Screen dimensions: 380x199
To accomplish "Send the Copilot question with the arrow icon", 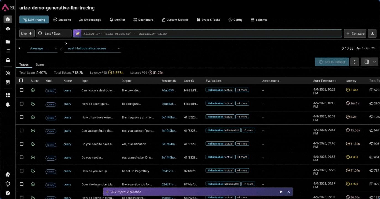I will click(281, 192).
